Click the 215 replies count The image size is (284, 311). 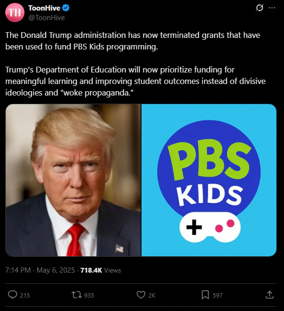[25, 295]
